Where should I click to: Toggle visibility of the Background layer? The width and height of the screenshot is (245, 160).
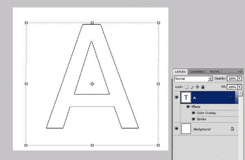pyautogui.click(x=176, y=129)
